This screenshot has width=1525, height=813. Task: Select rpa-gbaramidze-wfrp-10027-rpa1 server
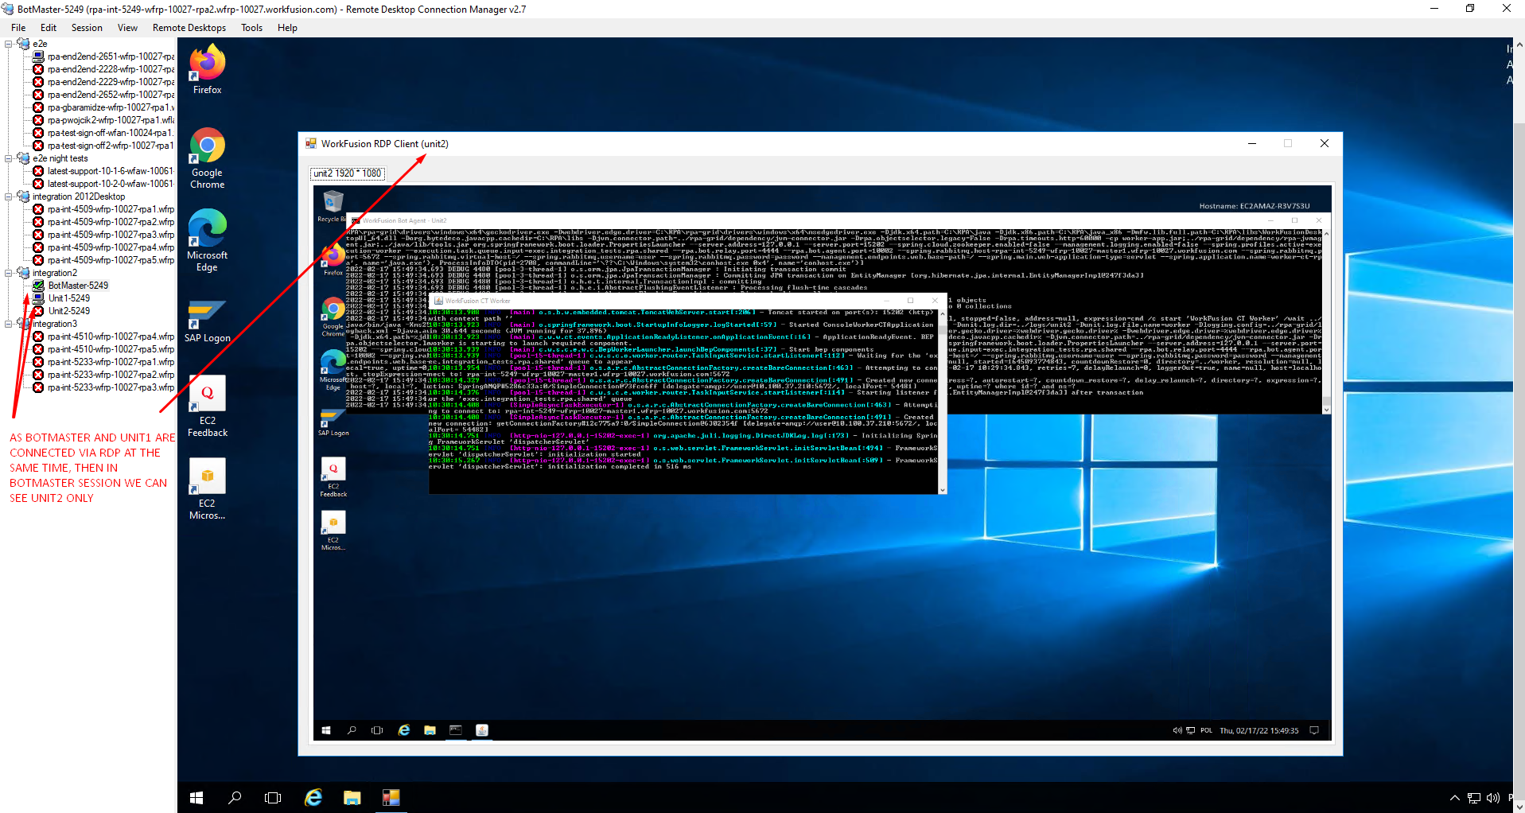(x=111, y=107)
